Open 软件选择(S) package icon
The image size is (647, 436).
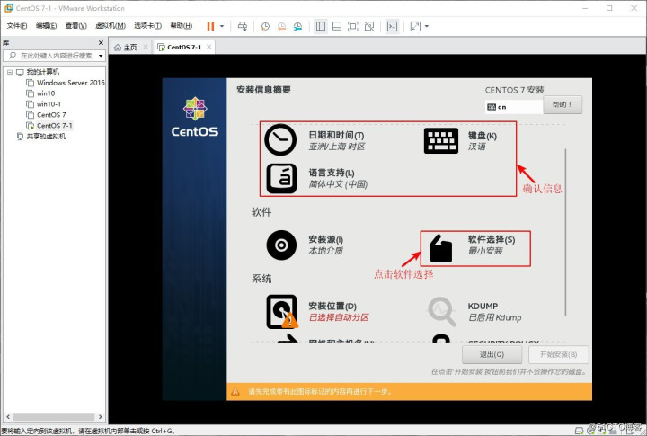click(440, 248)
